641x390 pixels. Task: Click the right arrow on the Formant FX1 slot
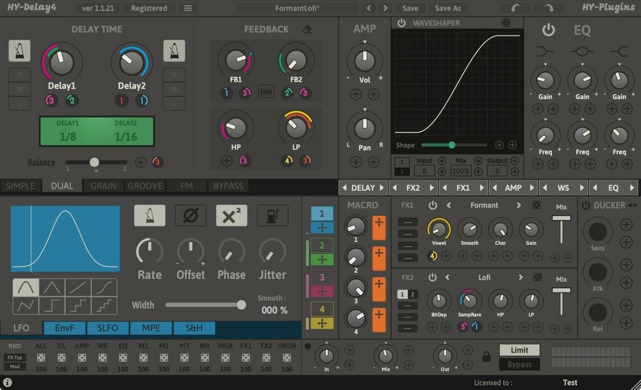click(x=518, y=206)
